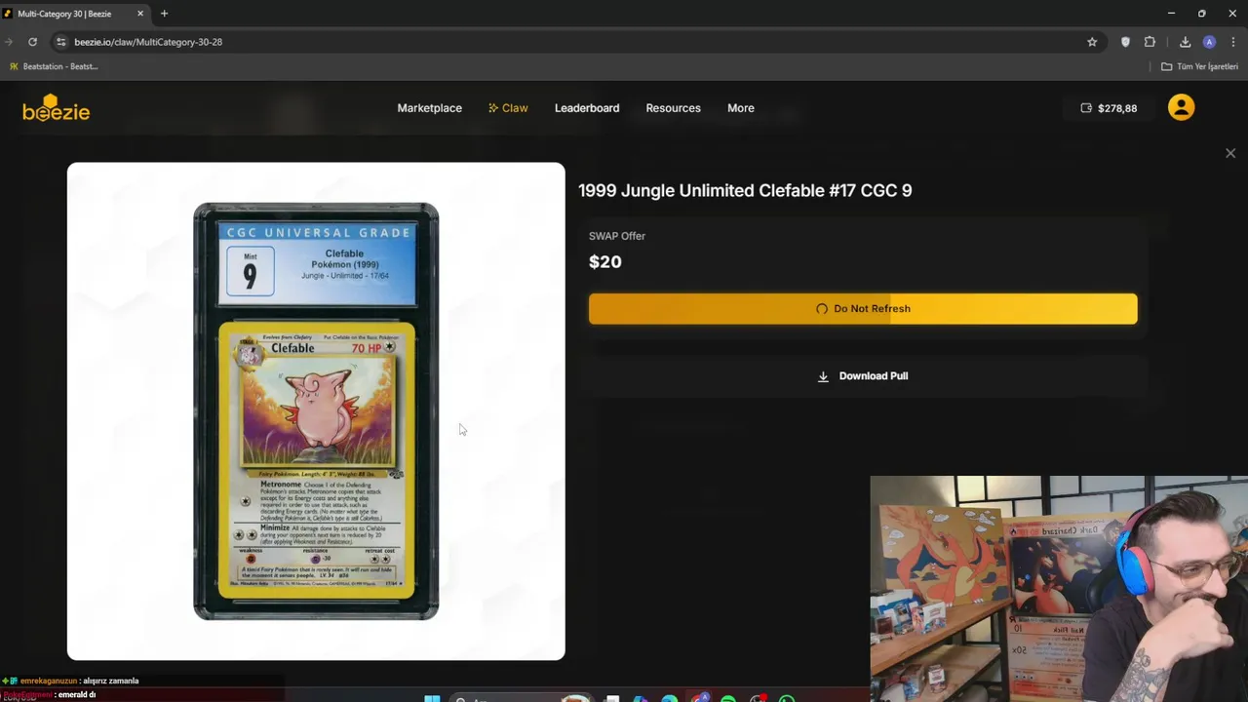Click the address bar URL

pyautogui.click(x=148, y=42)
